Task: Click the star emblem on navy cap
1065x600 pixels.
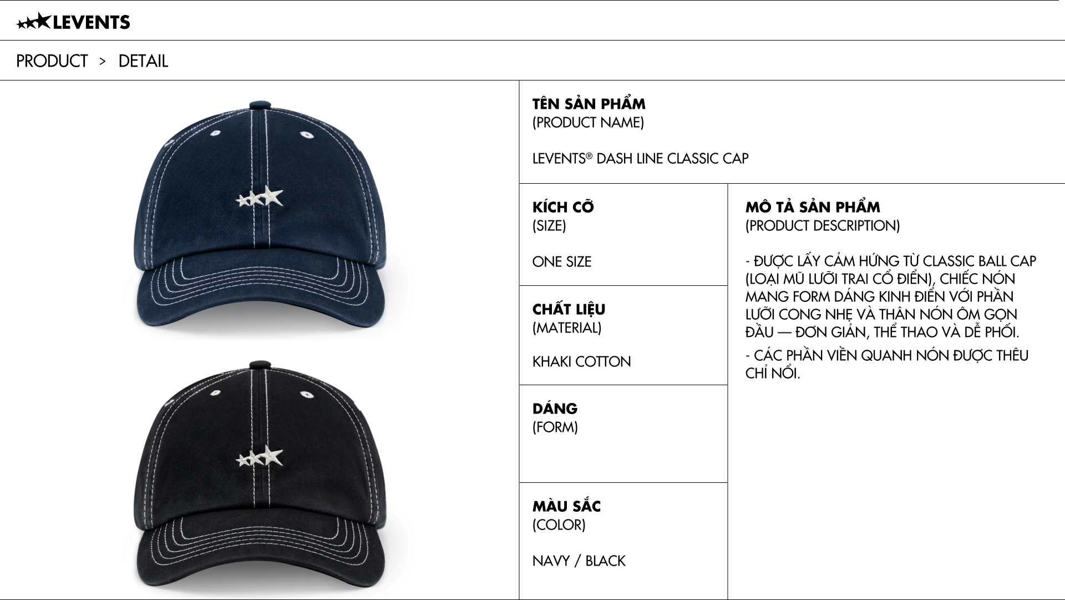Action: pyautogui.click(x=260, y=196)
